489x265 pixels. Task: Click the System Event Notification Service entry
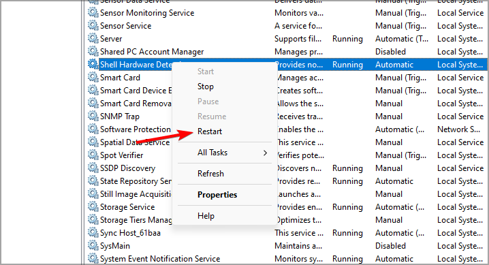(x=160, y=259)
